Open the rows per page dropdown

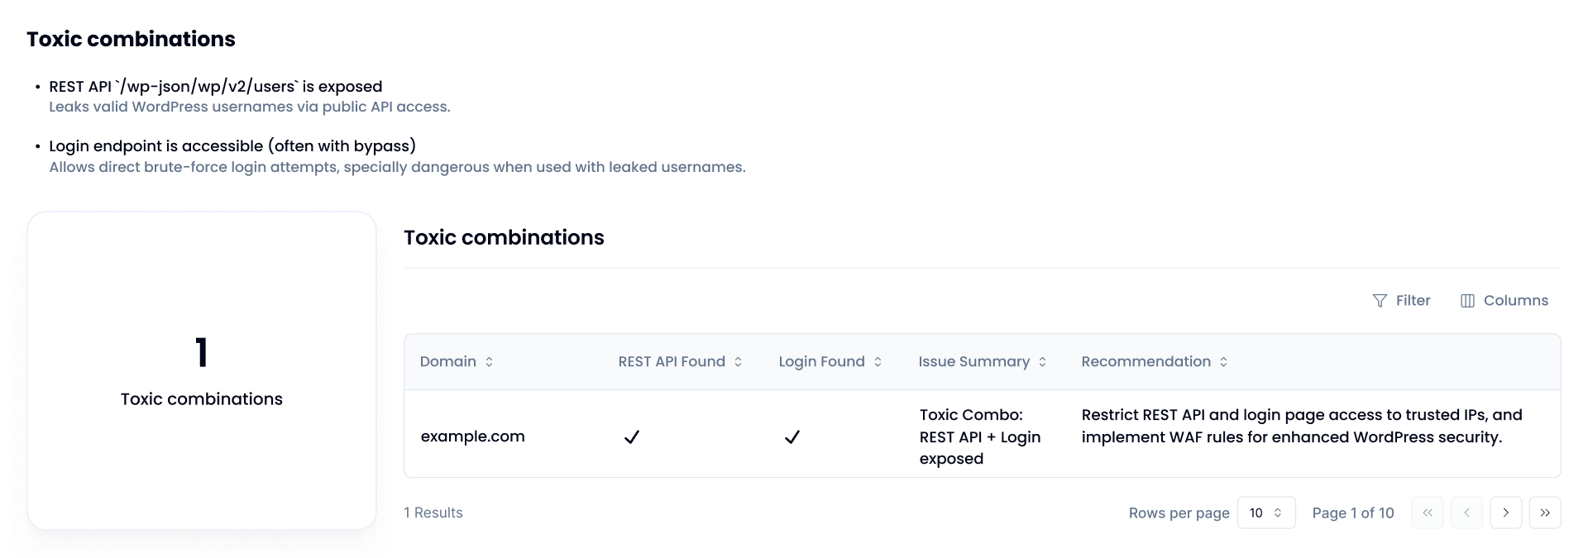(x=1265, y=513)
